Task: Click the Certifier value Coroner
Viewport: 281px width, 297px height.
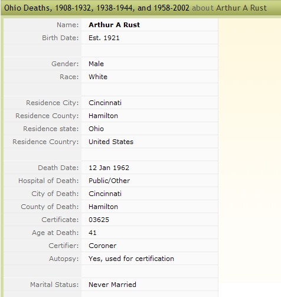Action: 102,246
